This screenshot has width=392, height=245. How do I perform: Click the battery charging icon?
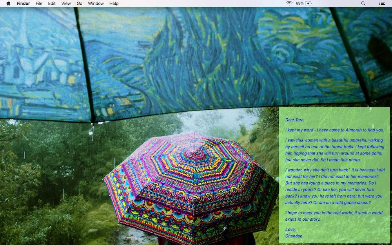click(309, 3)
